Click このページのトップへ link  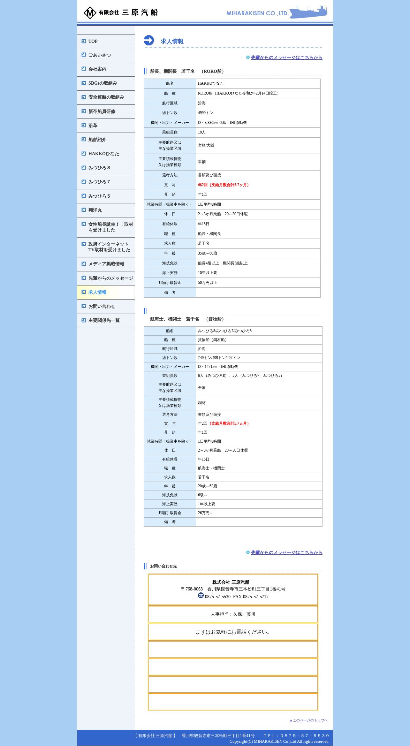click(308, 720)
